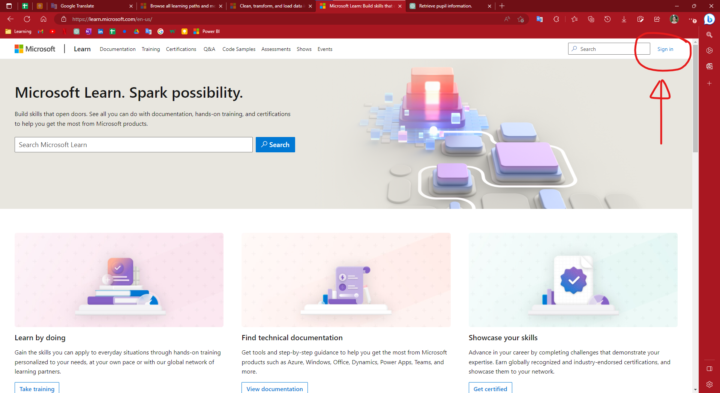
Task: Open LinkedIn from the favorites bar
Action: [100, 31]
